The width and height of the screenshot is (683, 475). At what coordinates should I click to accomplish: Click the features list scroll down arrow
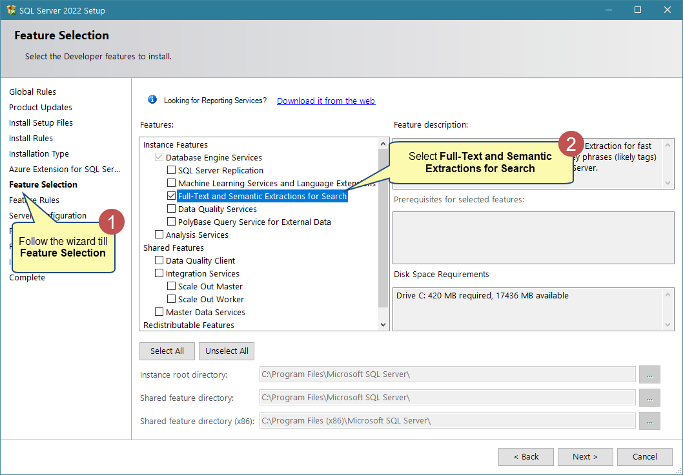point(383,324)
